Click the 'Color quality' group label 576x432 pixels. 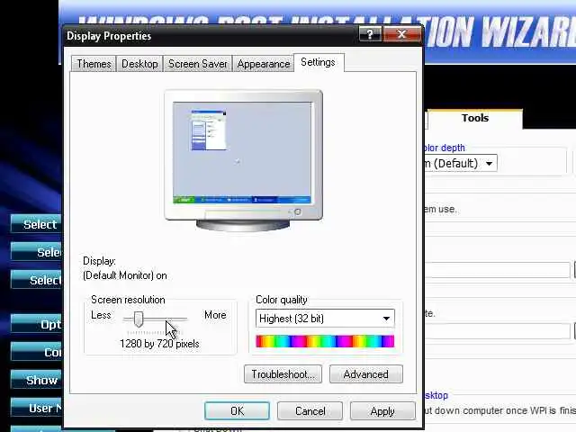(282, 300)
